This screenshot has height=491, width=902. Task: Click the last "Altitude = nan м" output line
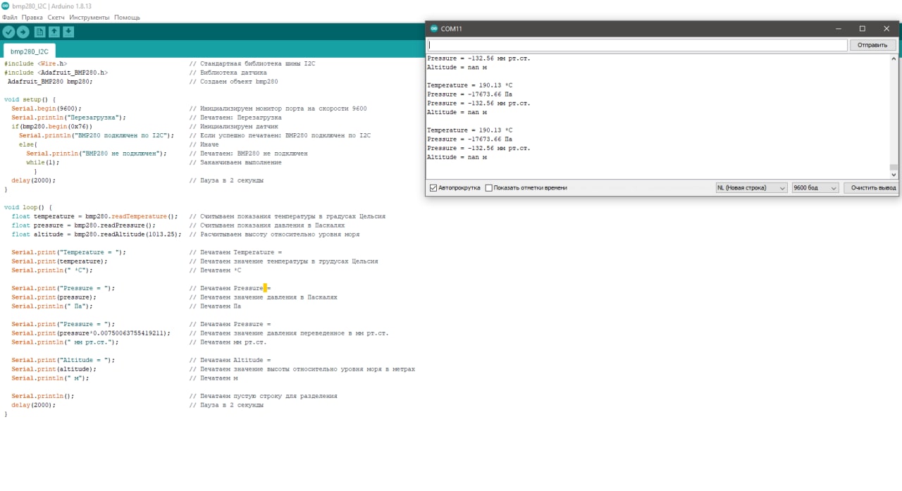pyautogui.click(x=457, y=157)
